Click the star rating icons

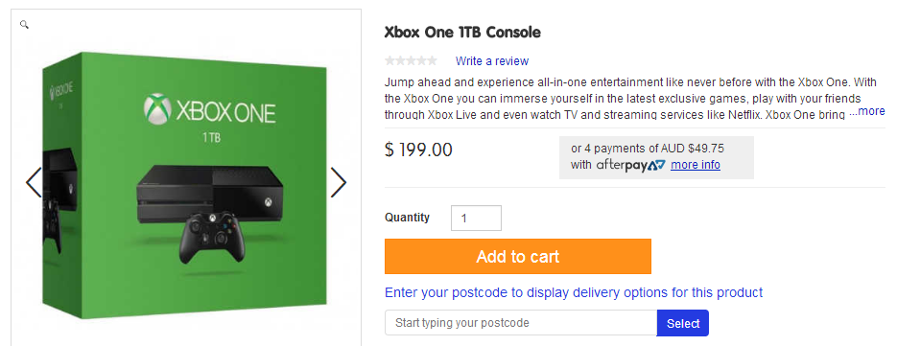point(411,60)
